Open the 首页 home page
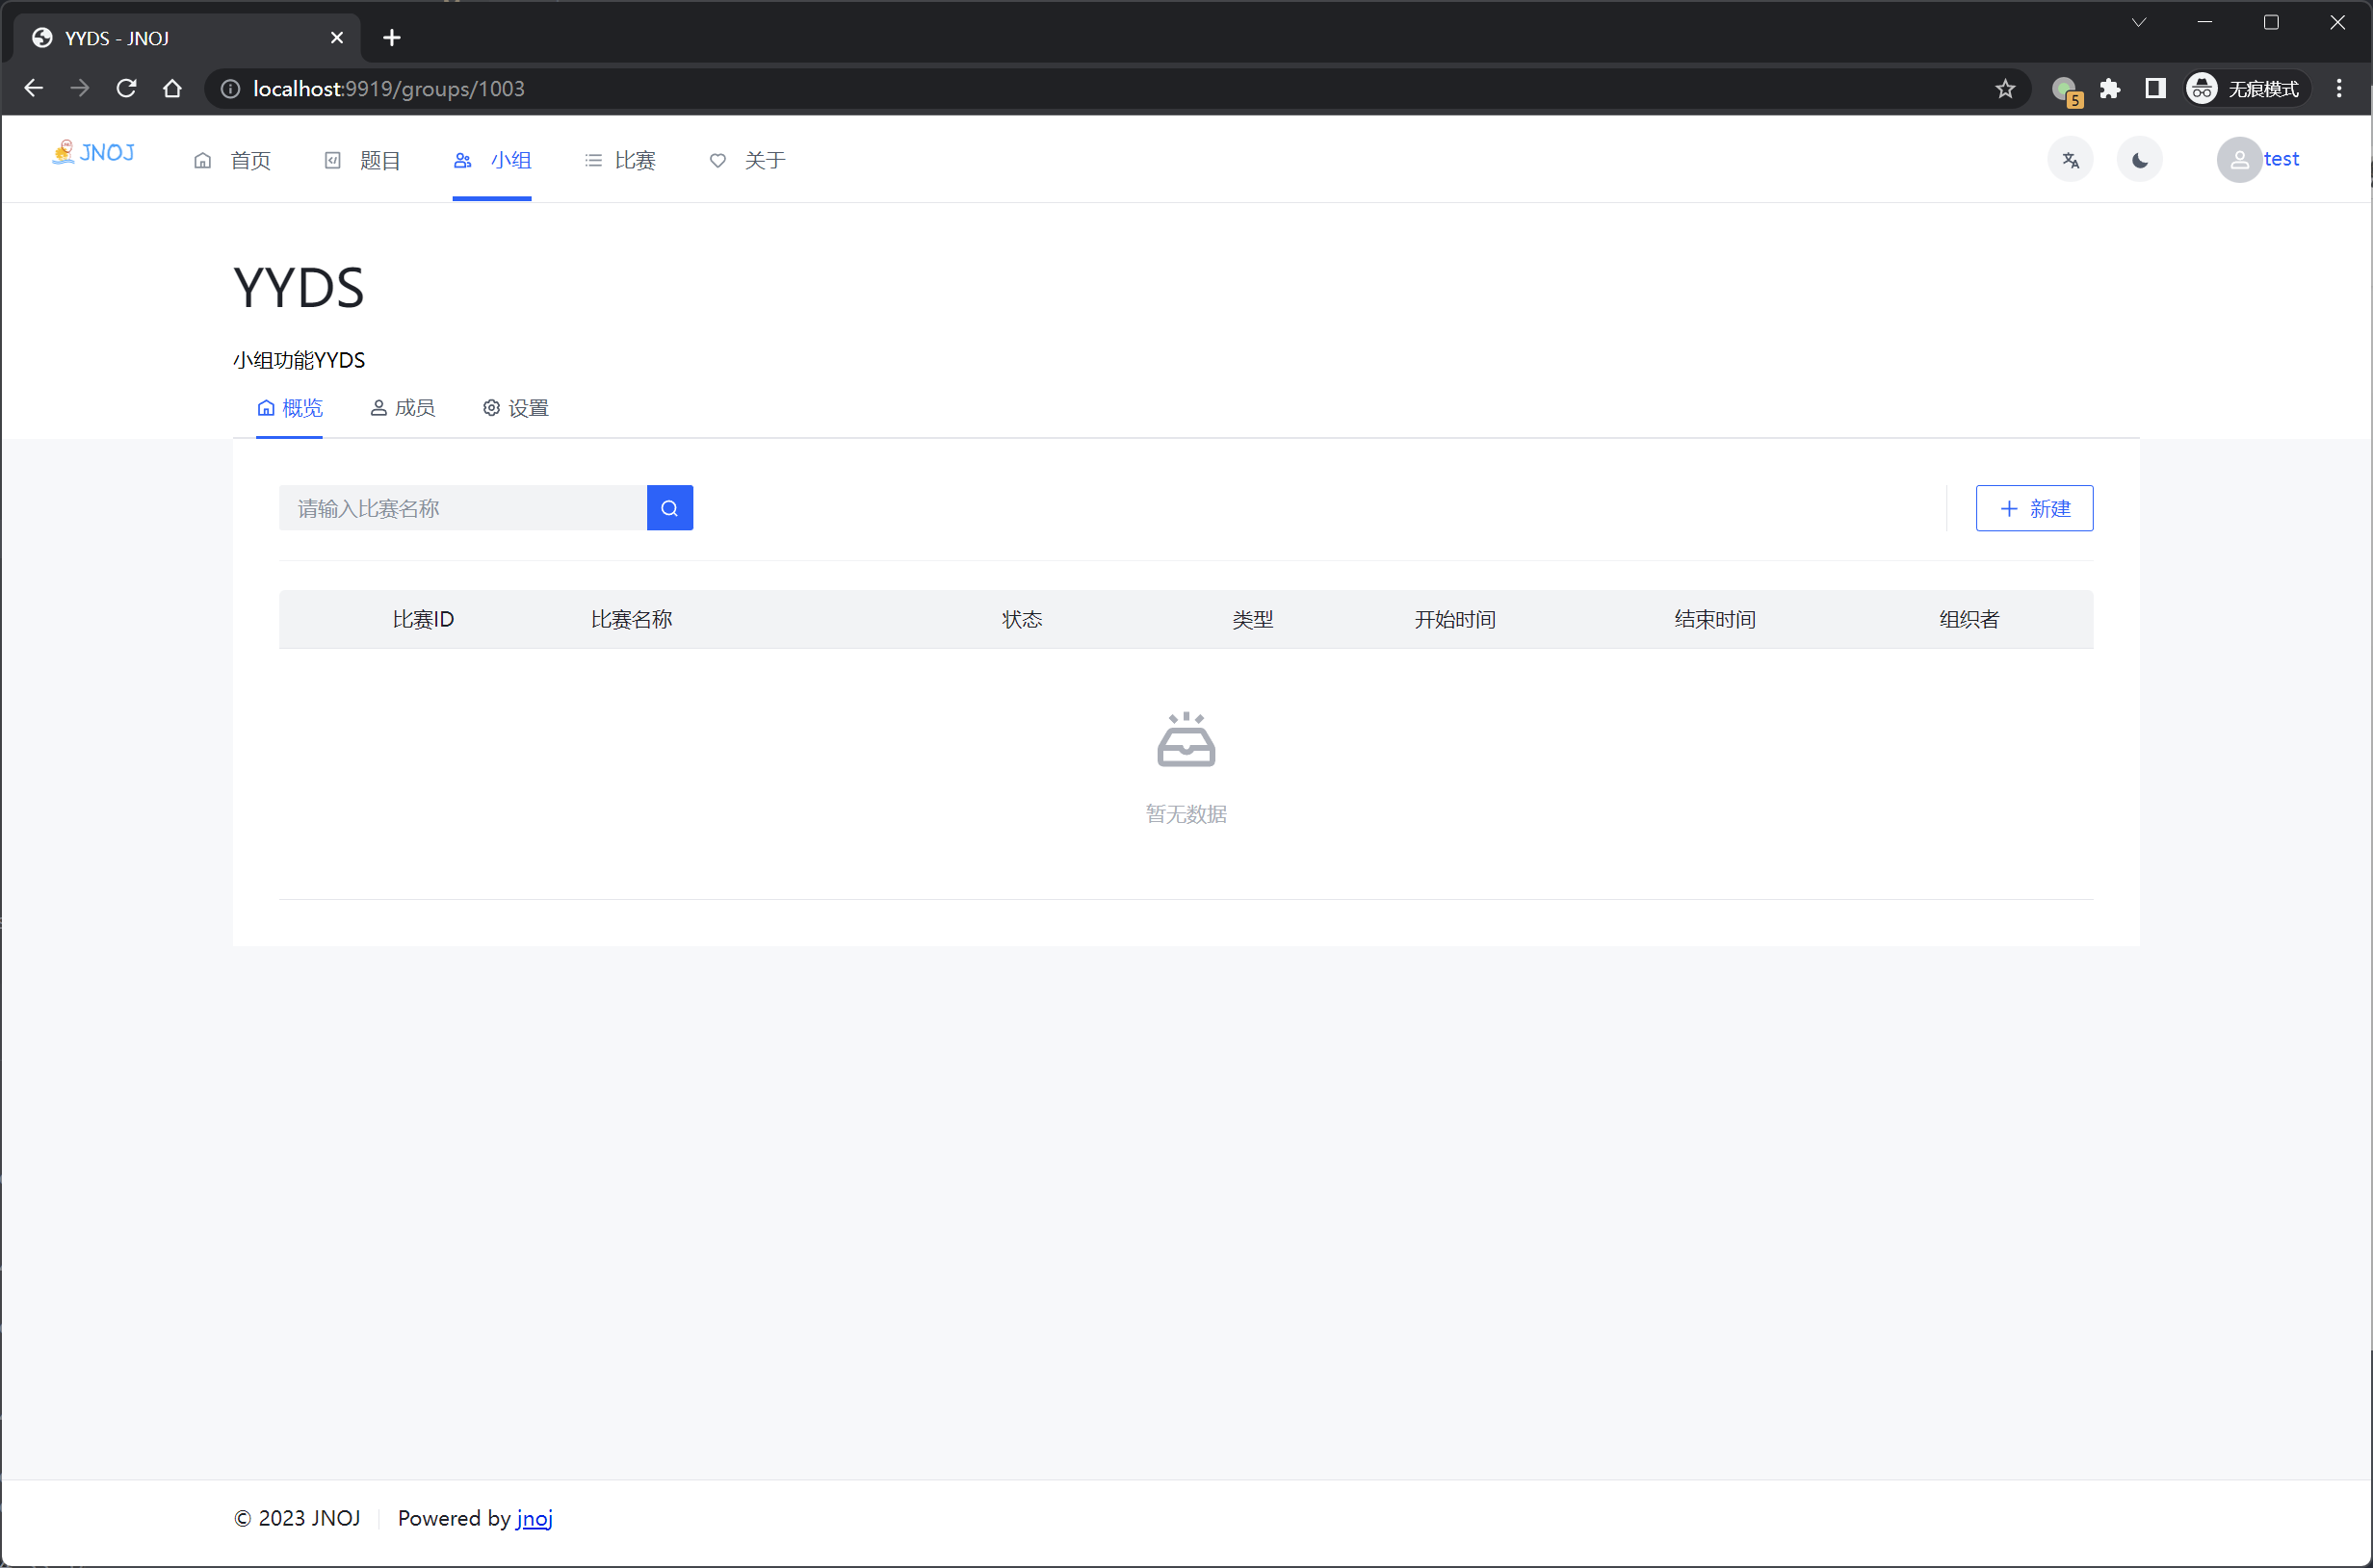This screenshot has height=1568, width=2373. click(x=232, y=160)
